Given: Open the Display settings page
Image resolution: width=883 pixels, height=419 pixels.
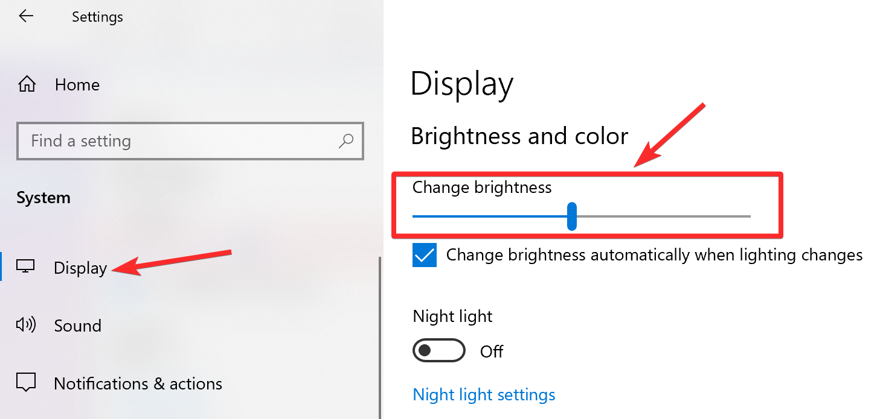Looking at the screenshot, I should pyautogui.click(x=80, y=268).
